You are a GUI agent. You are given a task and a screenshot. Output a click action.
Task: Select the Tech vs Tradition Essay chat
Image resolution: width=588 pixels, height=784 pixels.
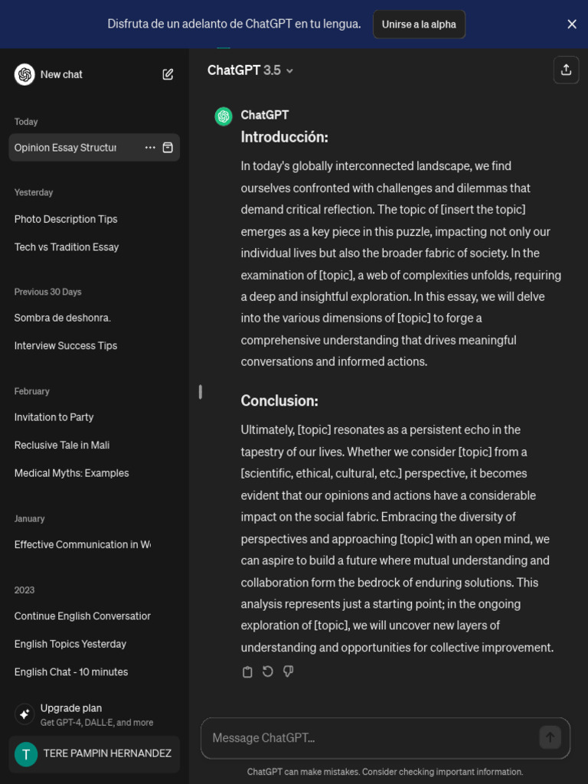(x=67, y=247)
